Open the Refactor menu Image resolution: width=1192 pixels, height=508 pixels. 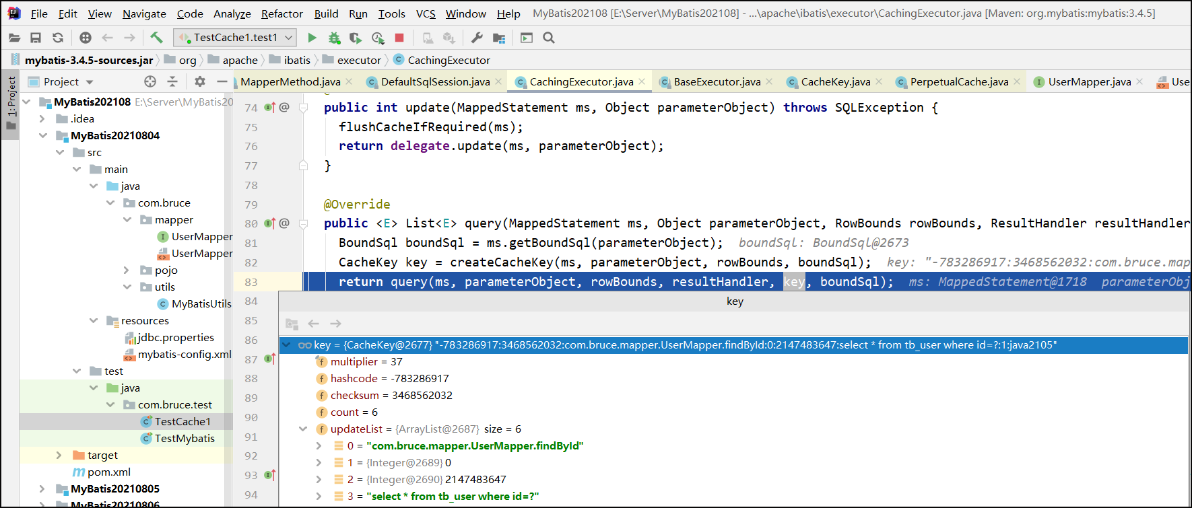[282, 13]
